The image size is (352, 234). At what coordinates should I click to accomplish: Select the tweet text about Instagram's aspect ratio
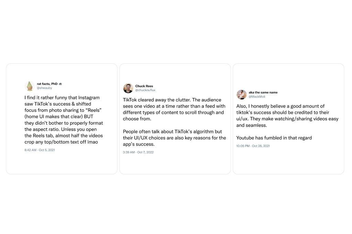(x=64, y=120)
